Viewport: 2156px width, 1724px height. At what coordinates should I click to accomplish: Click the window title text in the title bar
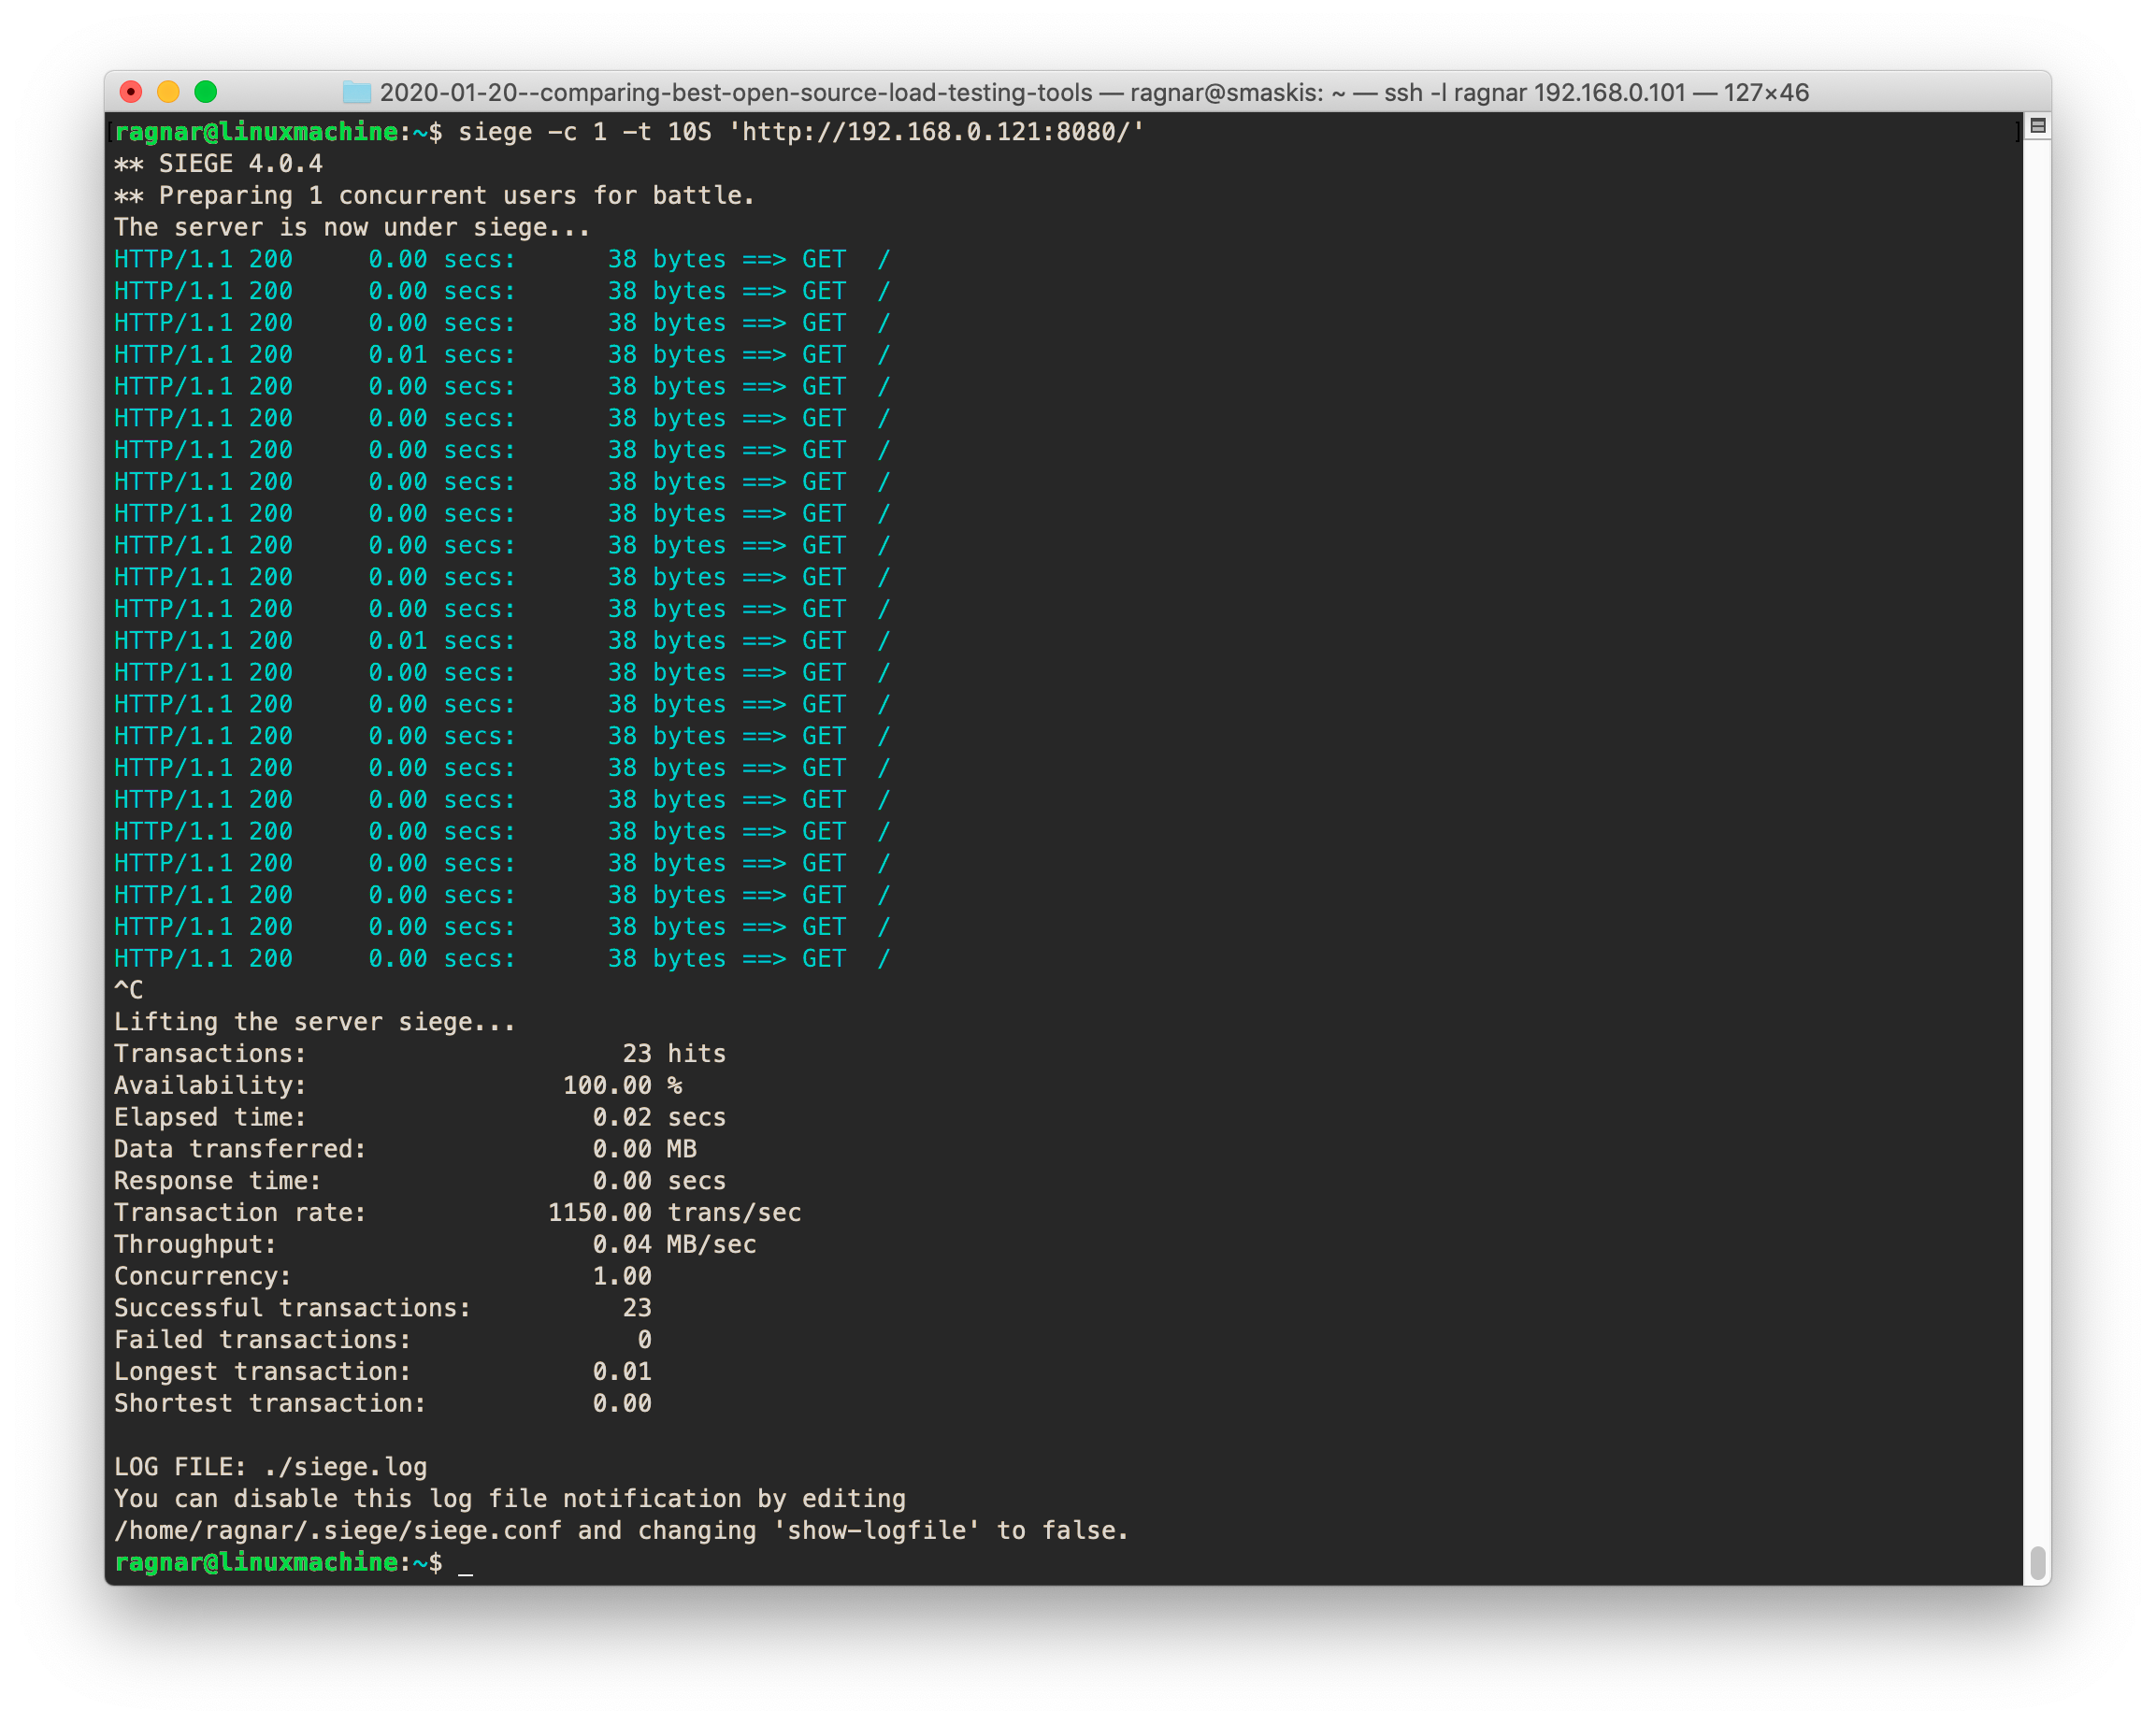[1094, 93]
